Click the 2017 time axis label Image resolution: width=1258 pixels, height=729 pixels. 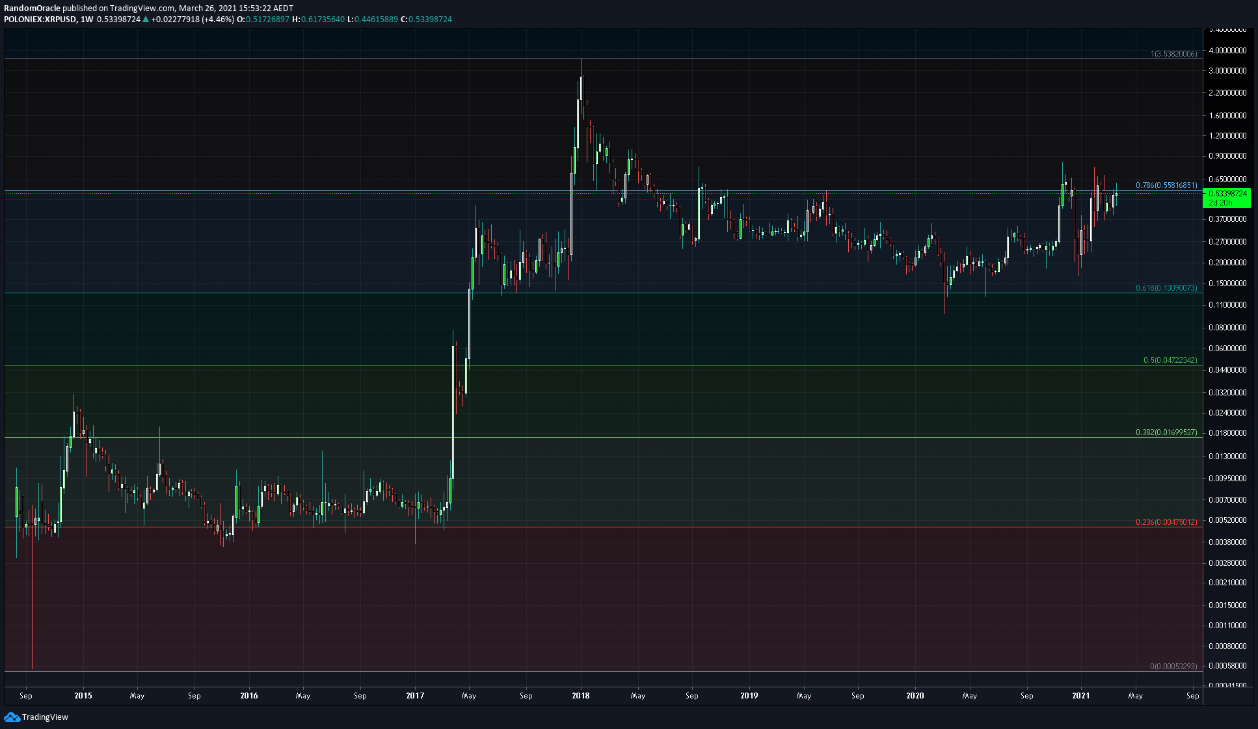click(x=415, y=696)
